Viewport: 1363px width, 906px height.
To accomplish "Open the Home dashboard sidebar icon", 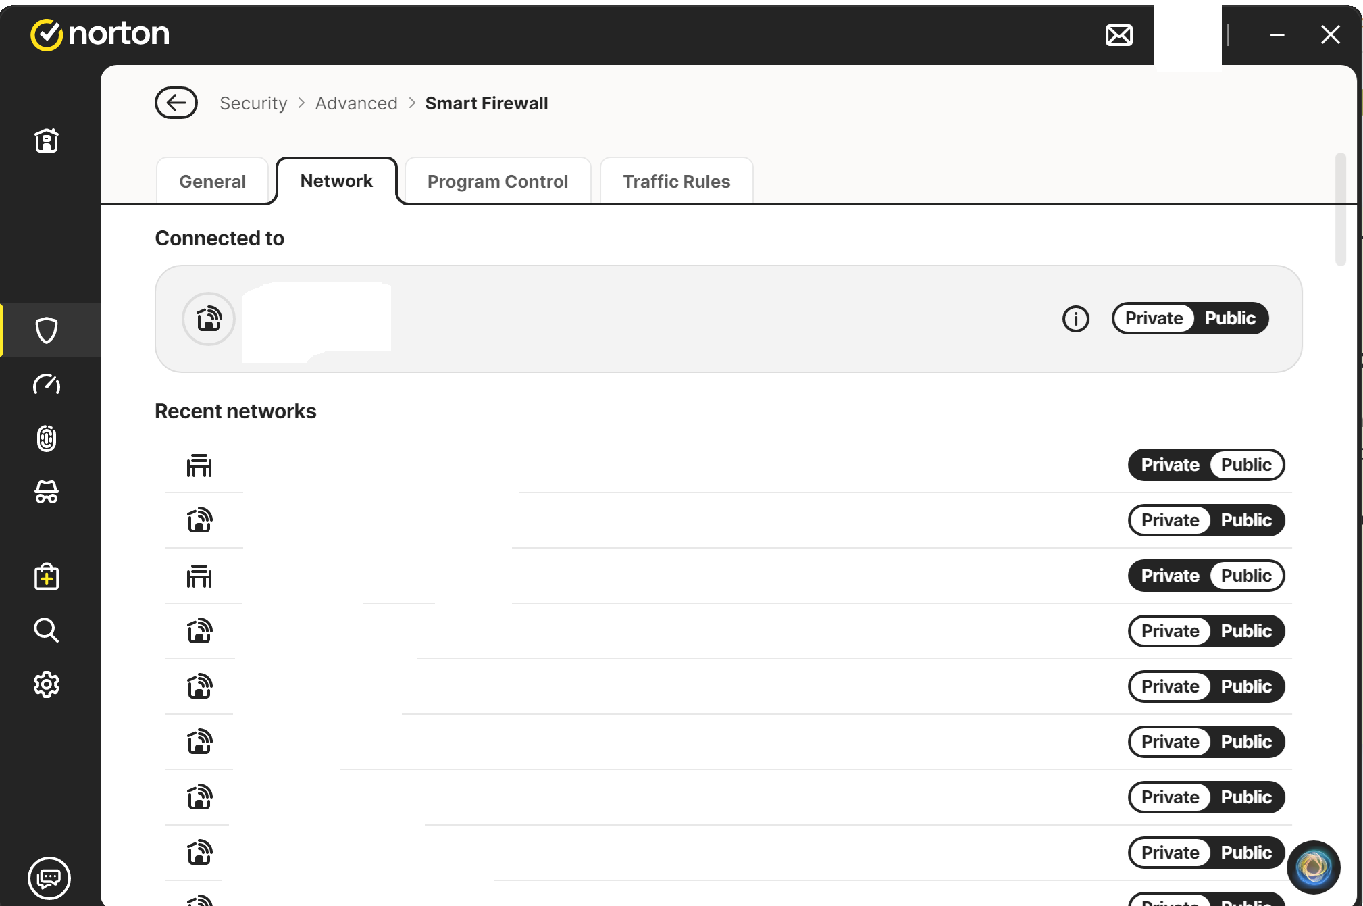I will pos(47,141).
